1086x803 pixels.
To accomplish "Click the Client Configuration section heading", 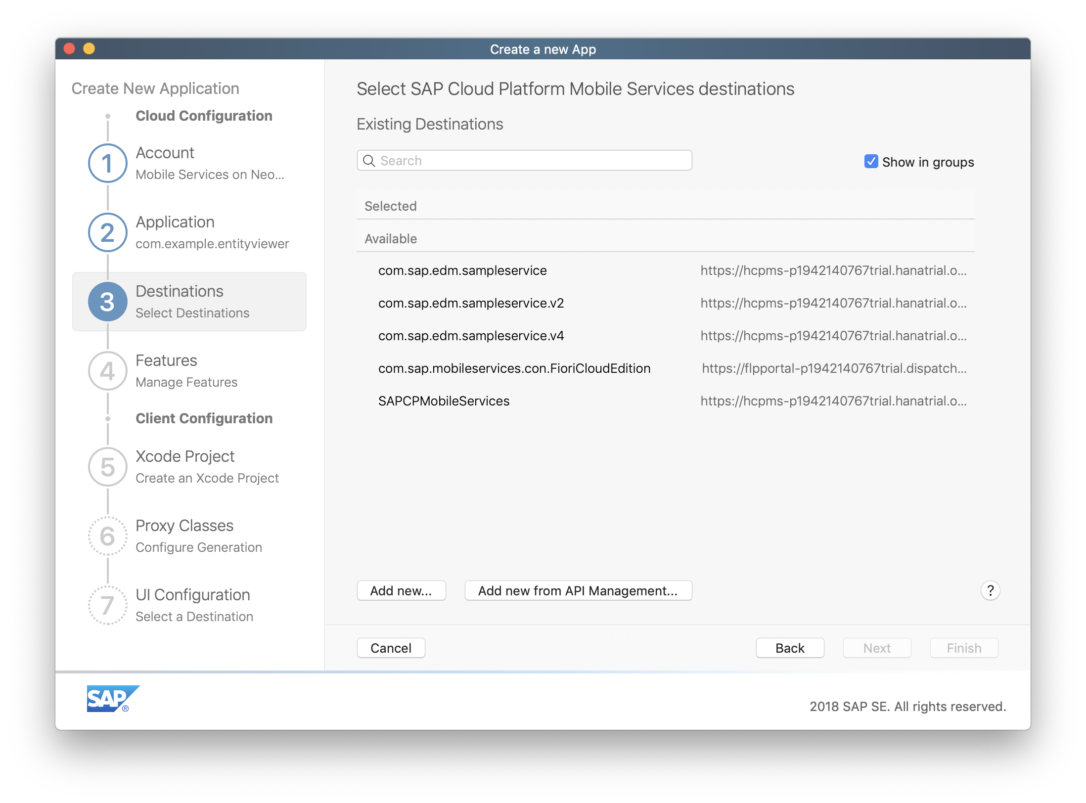I will [x=204, y=418].
